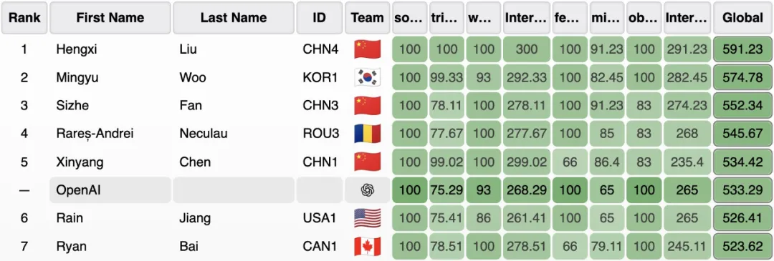Viewport: 774px width, 261px height.
Task: Sort by the First Name column header
Action: click(x=110, y=18)
